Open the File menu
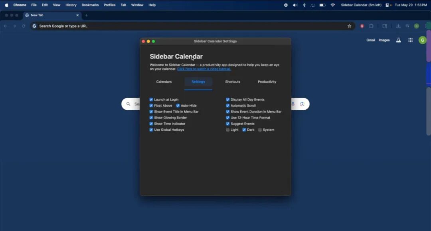431x231 pixels. [34, 5]
